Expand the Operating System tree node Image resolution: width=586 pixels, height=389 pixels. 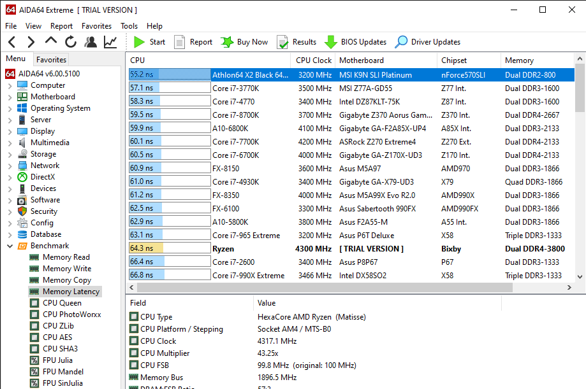pyautogui.click(x=10, y=109)
